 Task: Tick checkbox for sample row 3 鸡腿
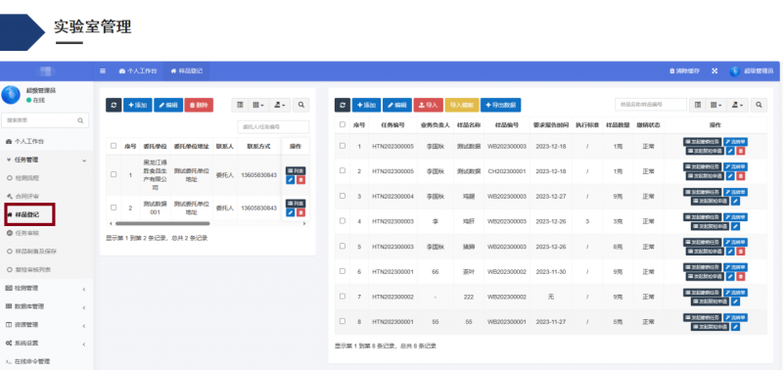click(342, 196)
